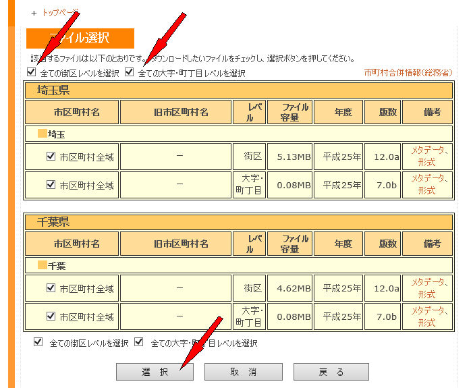The width and height of the screenshot is (471, 388).
Task: Open the トップページ link
Action: [x=60, y=13]
